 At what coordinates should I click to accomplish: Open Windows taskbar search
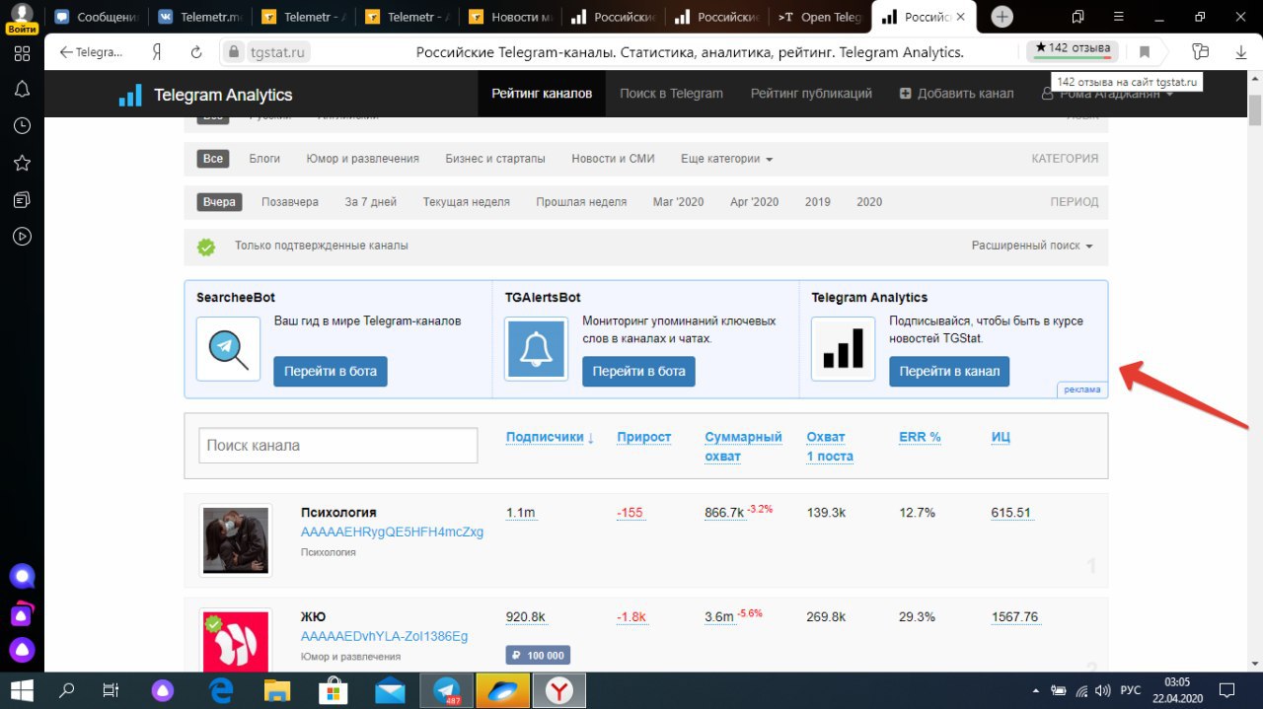67,689
